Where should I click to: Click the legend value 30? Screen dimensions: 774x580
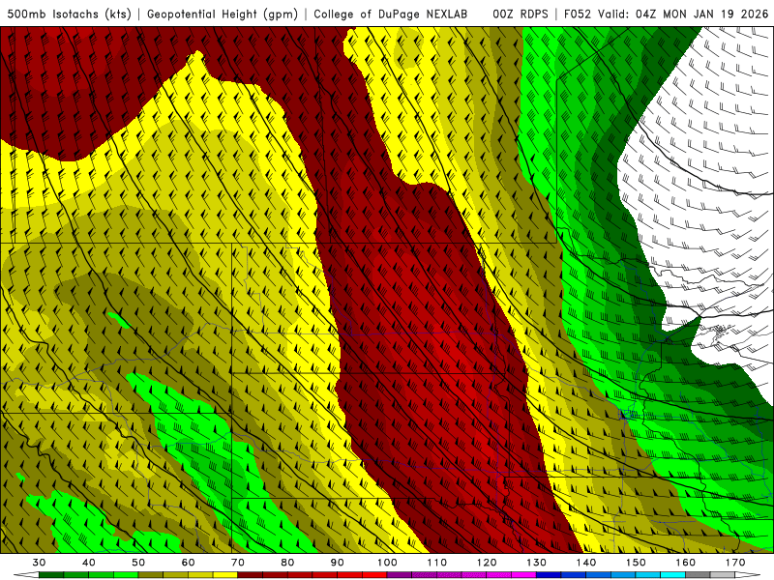pos(39,563)
